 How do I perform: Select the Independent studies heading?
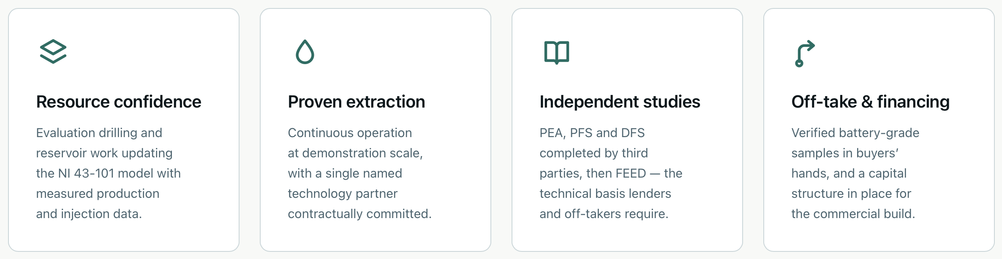620,102
